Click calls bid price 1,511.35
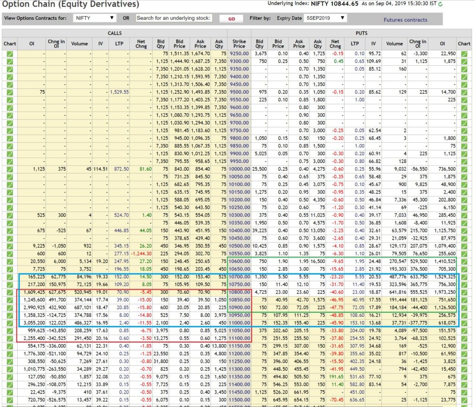Viewport: 475px width, 407px height. (180, 54)
